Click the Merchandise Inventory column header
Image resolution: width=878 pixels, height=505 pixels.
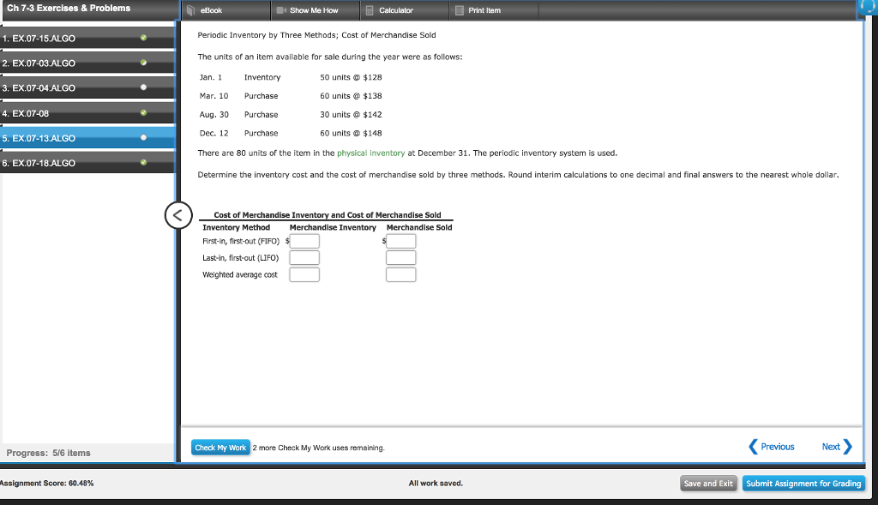tap(333, 227)
